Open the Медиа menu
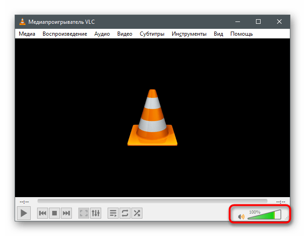Viewport: 305px width, 236px height. (27, 34)
